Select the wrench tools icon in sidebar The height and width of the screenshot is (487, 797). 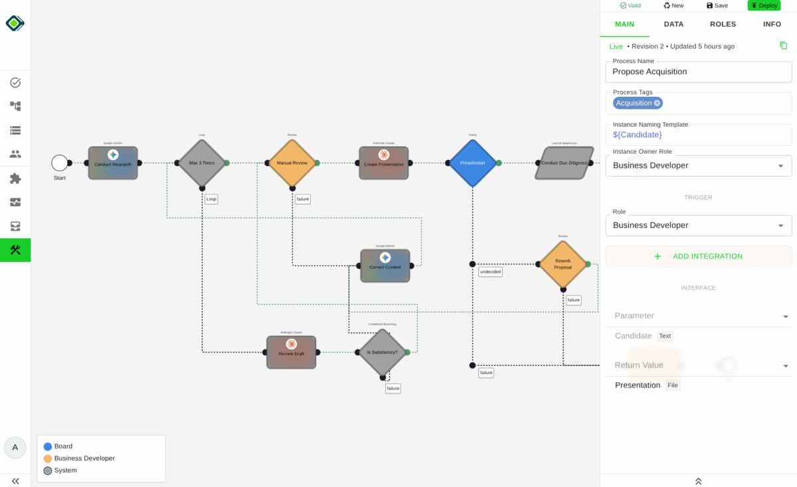click(x=15, y=250)
